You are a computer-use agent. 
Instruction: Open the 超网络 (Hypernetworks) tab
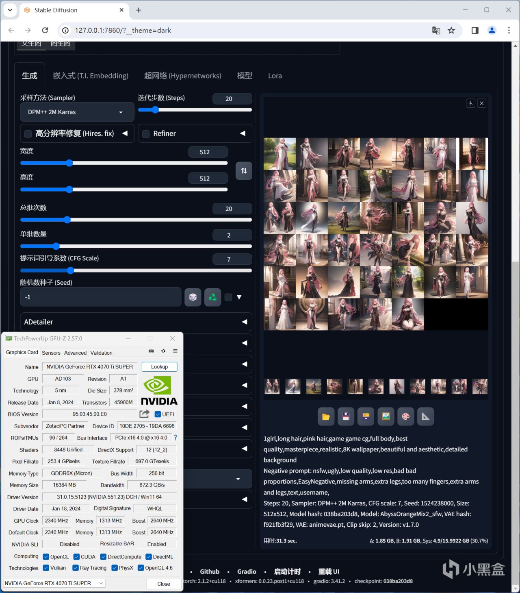point(183,76)
